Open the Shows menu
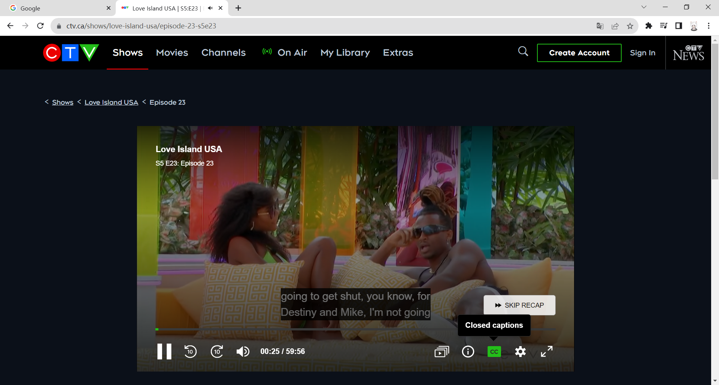 128,53
